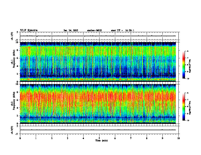
Task: Click the "-10" tick on ch.2 colorbar
Action: pyautogui.click(x=188, y=120)
